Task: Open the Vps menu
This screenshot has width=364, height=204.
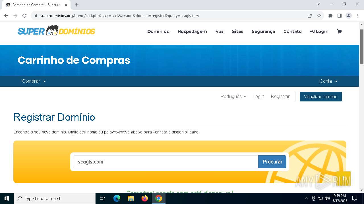Action: click(220, 31)
